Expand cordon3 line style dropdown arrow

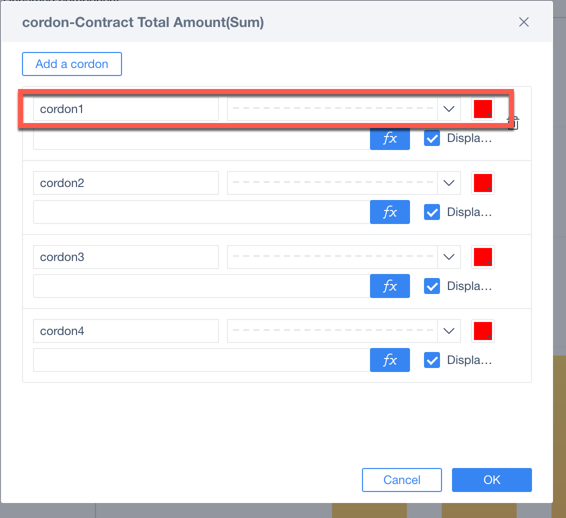point(448,257)
